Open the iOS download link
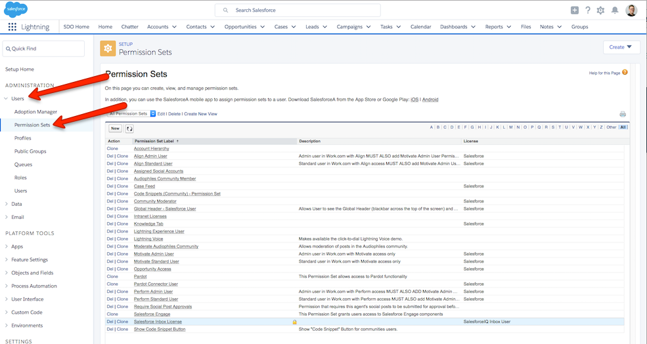The width and height of the screenshot is (647, 344). 414,100
